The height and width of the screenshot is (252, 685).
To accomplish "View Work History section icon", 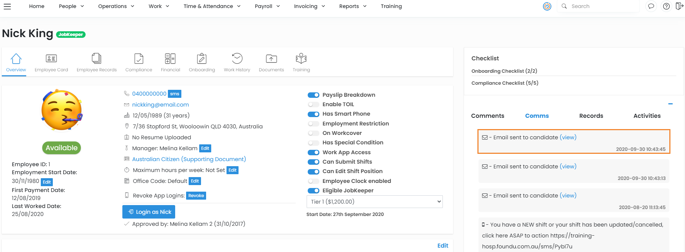I will 237,59.
